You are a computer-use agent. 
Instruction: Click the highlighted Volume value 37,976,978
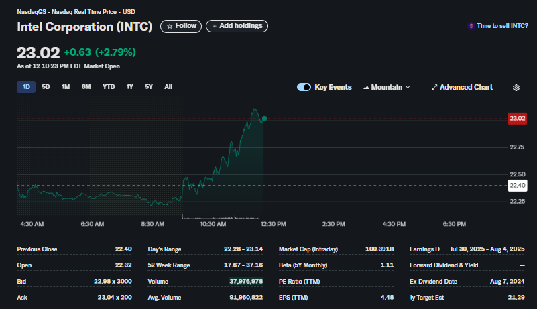coord(246,282)
